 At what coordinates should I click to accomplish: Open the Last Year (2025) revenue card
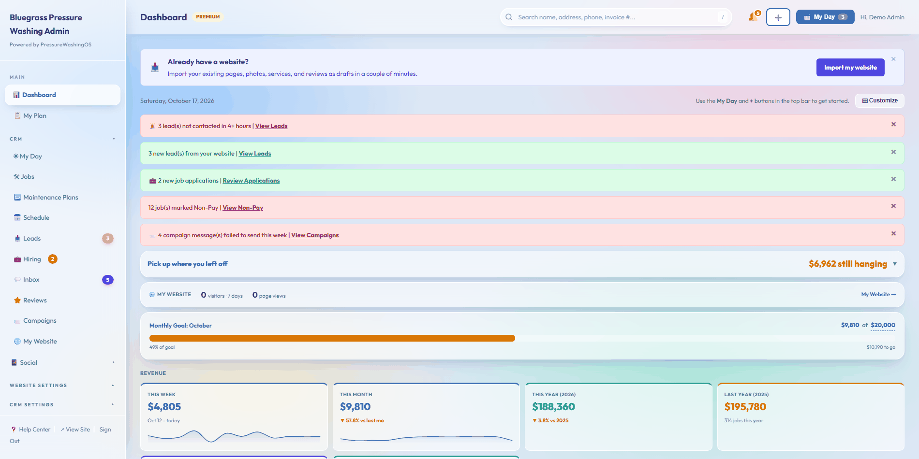(811, 417)
